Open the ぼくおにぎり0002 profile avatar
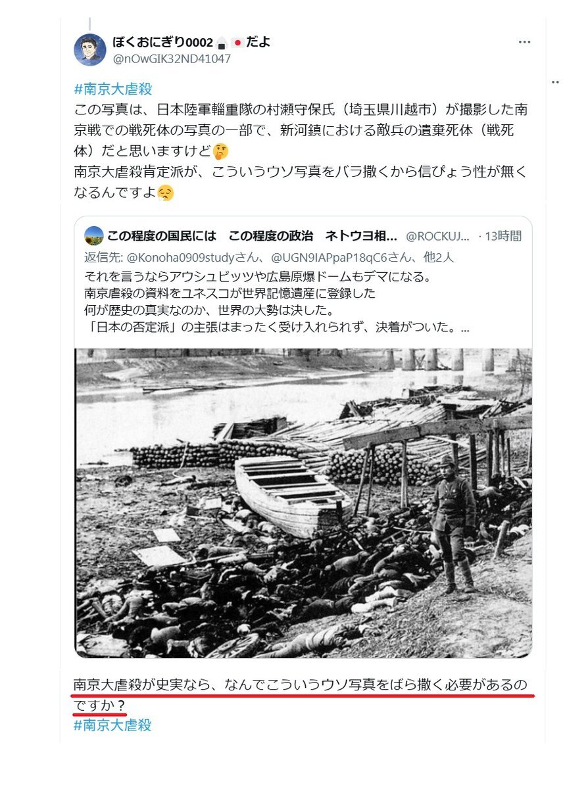565x789 pixels. [x=90, y=50]
